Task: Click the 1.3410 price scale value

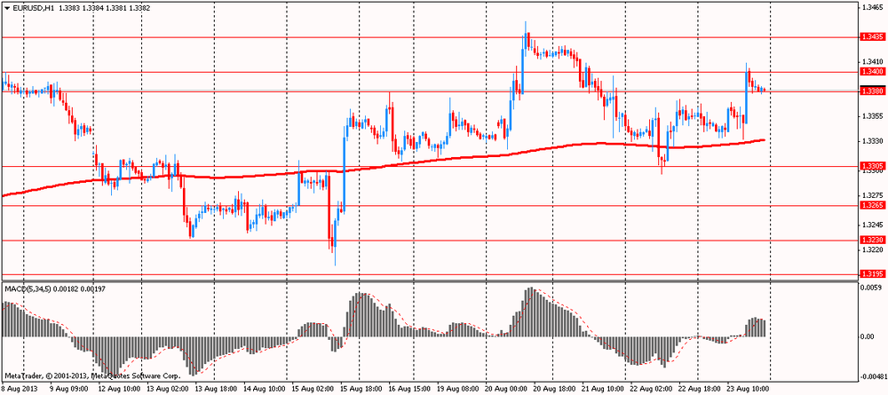Action: (872, 61)
